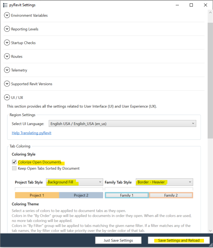Open the Family Tab Style dropdown

click(x=164, y=182)
